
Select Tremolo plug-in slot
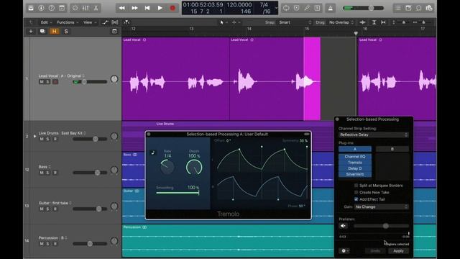click(355, 163)
